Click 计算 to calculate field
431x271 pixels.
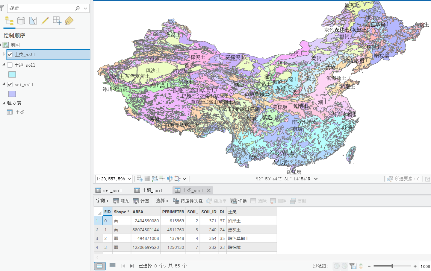(x=141, y=201)
